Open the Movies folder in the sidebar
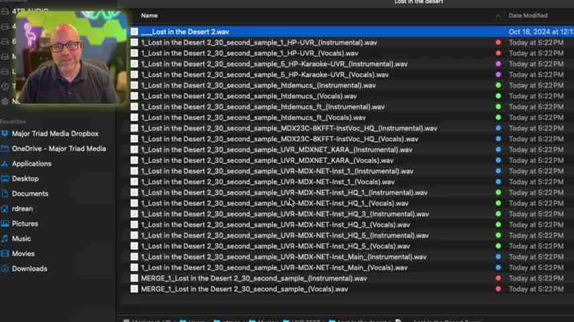 point(5,254)
